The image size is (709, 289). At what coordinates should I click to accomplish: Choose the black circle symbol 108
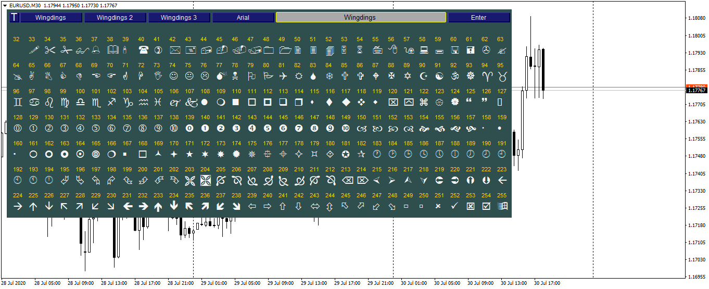coord(205,102)
